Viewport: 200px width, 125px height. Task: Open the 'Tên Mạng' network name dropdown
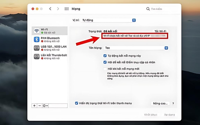[136, 48]
